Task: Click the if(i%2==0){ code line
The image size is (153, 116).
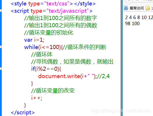Action: point(46,69)
